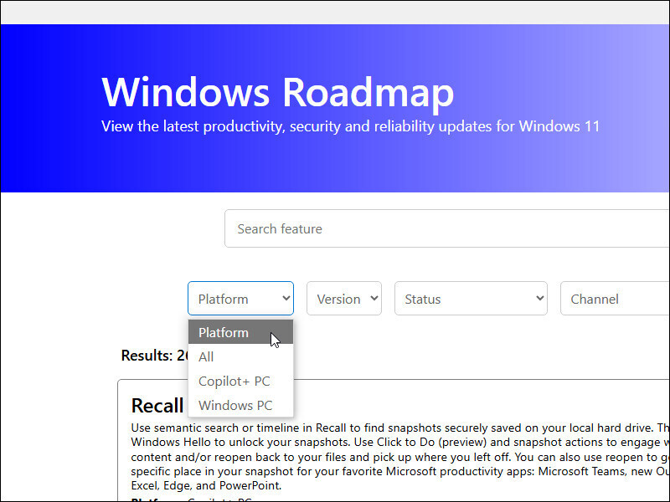Click the Search feature input field
The image size is (670, 502).
[x=446, y=228]
